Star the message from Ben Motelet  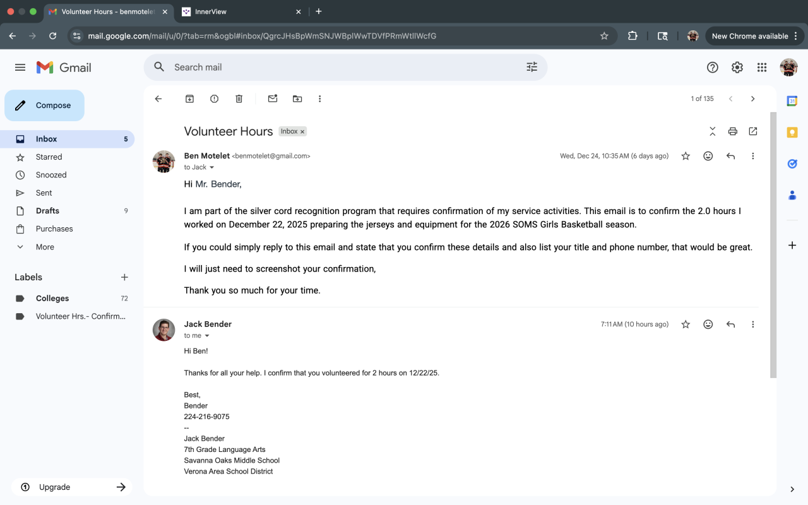[686, 156]
